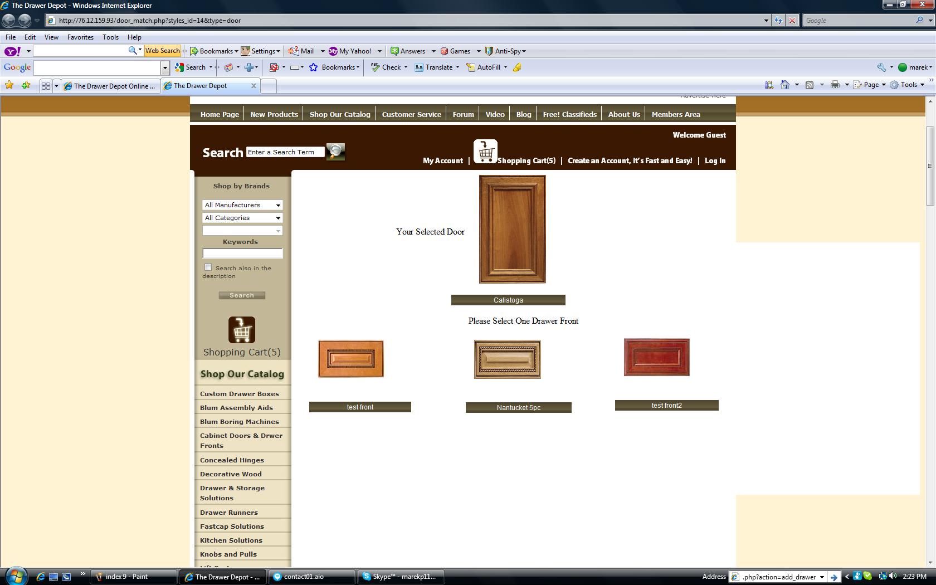936x585 pixels.
Task: Open the shopping cart icon in header
Action: (x=485, y=151)
